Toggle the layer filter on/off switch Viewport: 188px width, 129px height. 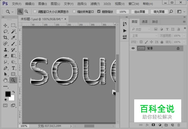[x=185, y=29]
